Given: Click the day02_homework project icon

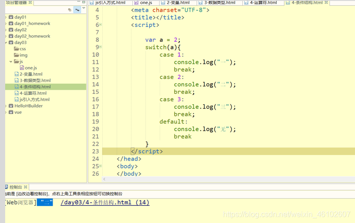Looking at the screenshot, I should (11, 36).
